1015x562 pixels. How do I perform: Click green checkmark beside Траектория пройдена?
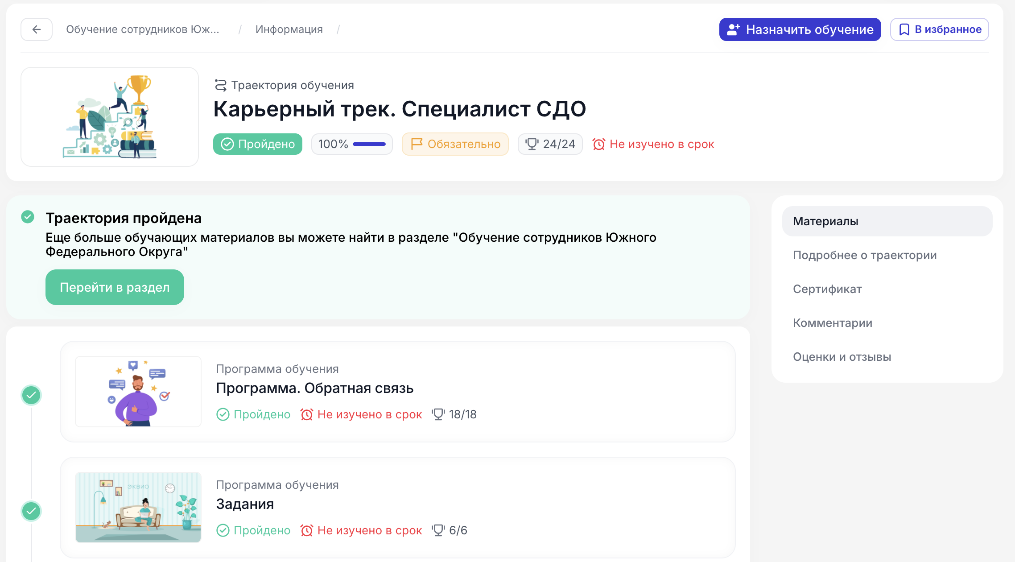click(28, 217)
